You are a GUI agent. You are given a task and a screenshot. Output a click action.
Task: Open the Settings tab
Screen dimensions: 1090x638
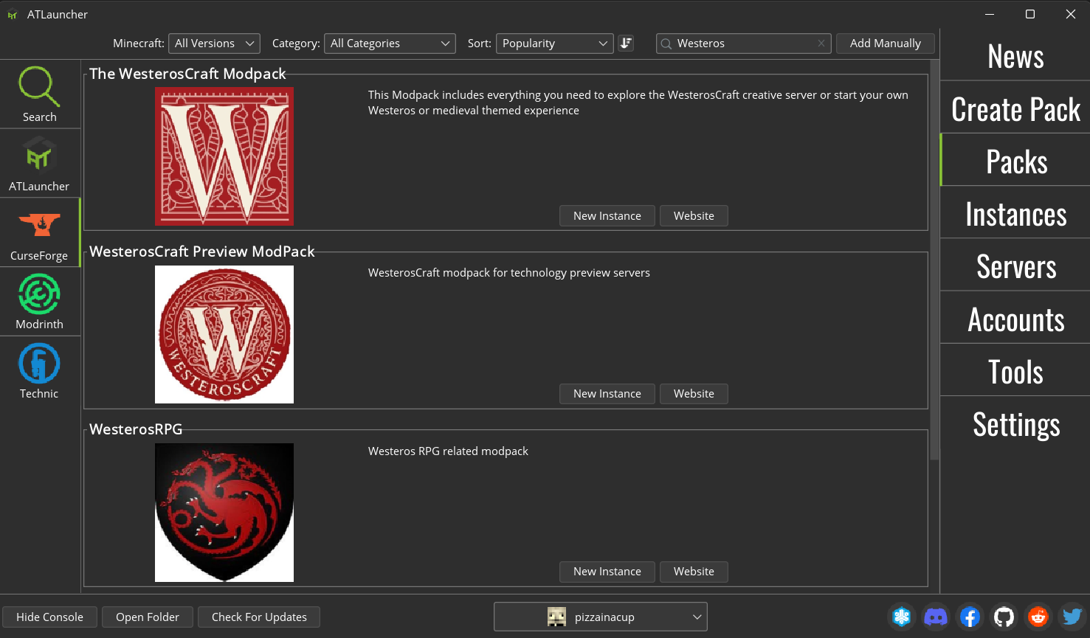(x=1015, y=425)
